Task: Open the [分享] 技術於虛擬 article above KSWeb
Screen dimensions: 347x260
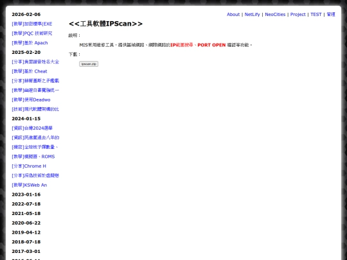Action: coord(35,175)
